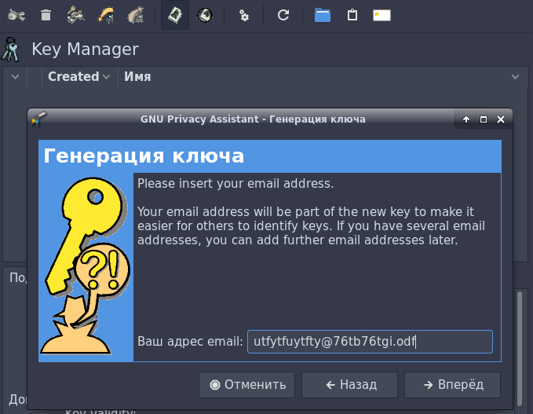Click the Key Manager window scrollbar
Screen dimensions: 533x414
520,348
